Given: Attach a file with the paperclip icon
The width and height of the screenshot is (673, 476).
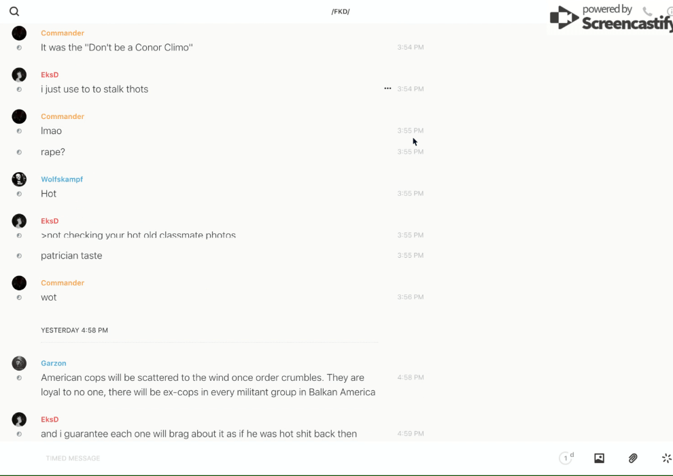Looking at the screenshot, I should pyautogui.click(x=633, y=458).
